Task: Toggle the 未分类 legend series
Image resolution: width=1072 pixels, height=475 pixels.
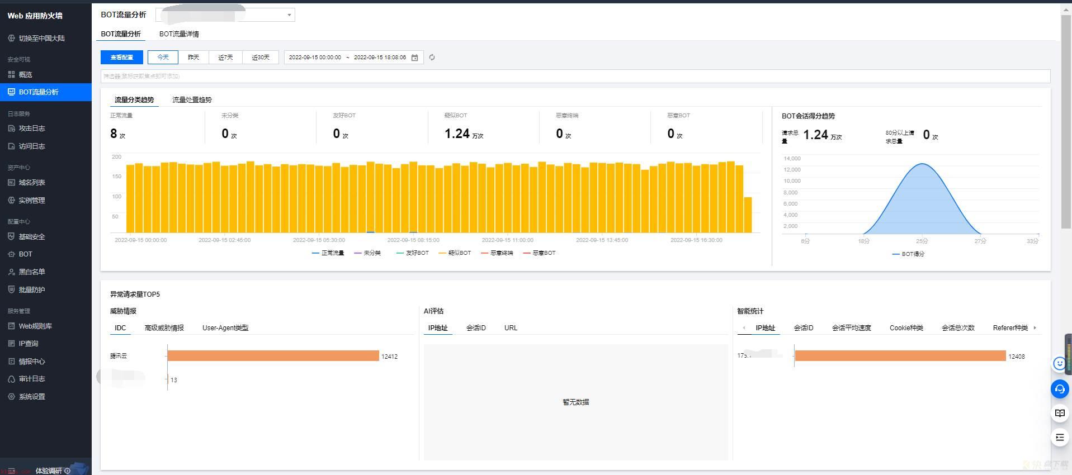Action: tap(367, 253)
